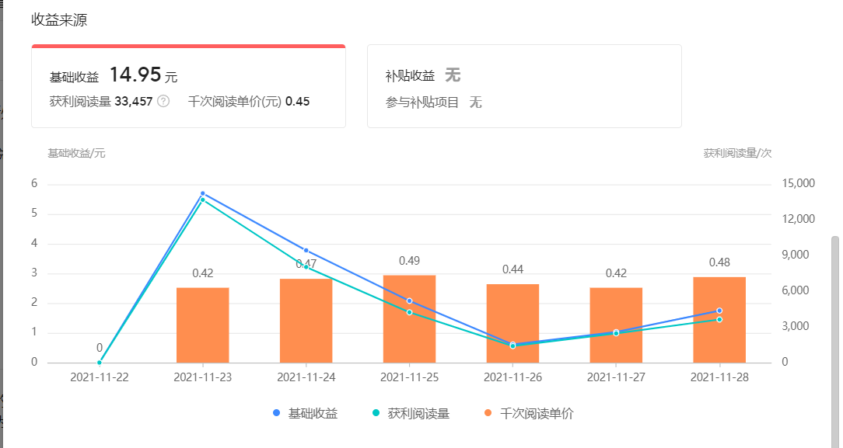Select the 补贴收益 summary card

point(523,85)
